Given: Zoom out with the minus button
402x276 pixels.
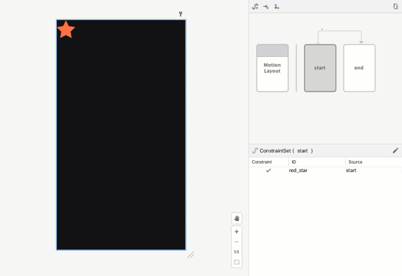Looking at the screenshot, I should (x=237, y=242).
